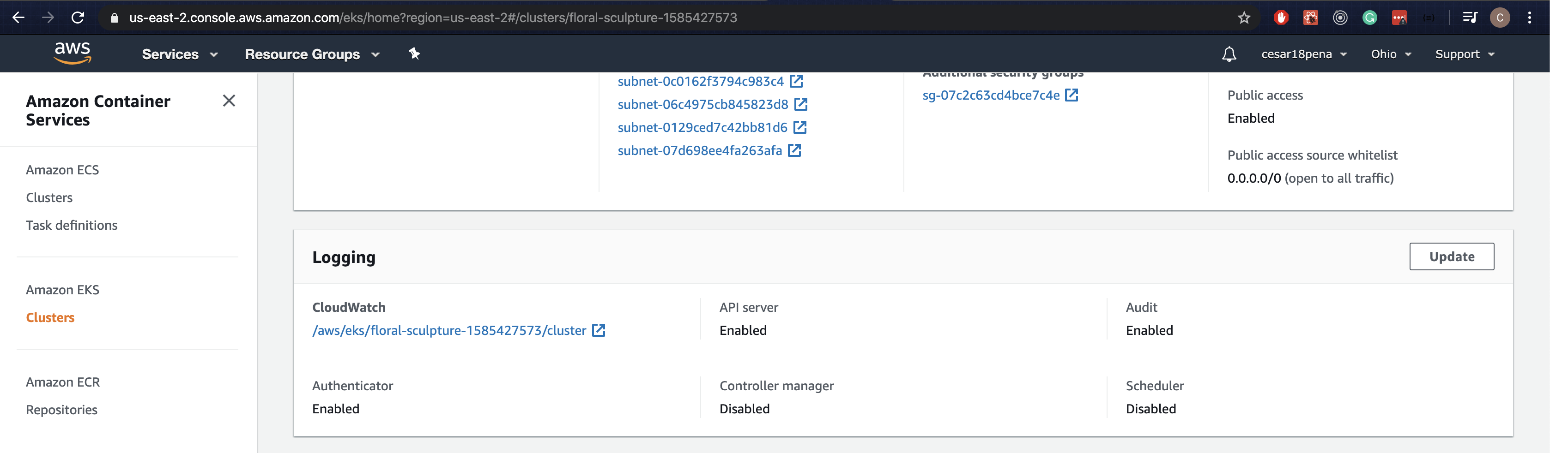
Task: Select Amazon ECS in sidebar
Action: pos(62,170)
